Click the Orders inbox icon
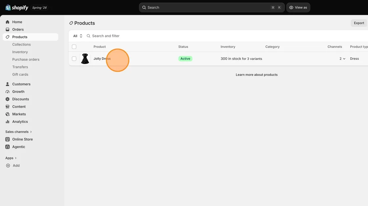The width and height of the screenshot is (368, 206). [8, 29]
